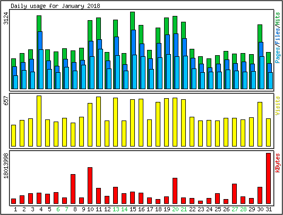
Task: Select day label 25 on the x-axis
Action: 218,209
